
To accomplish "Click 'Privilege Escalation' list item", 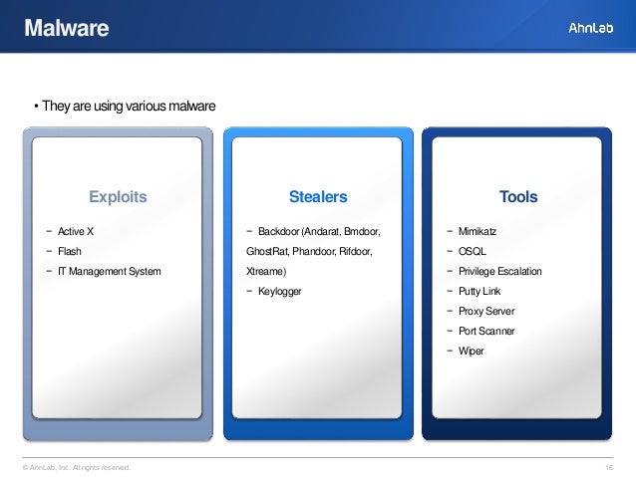I will click(x=500, y=271).
